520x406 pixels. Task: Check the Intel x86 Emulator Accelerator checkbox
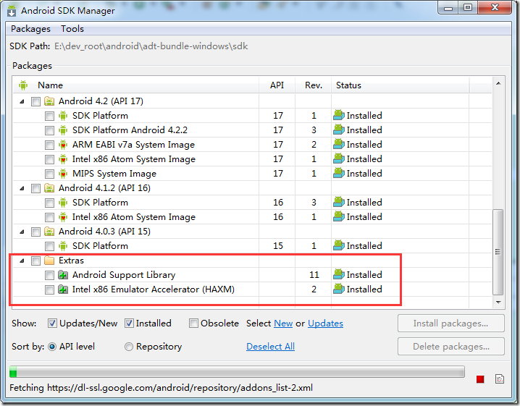click(x=49, y=289)
